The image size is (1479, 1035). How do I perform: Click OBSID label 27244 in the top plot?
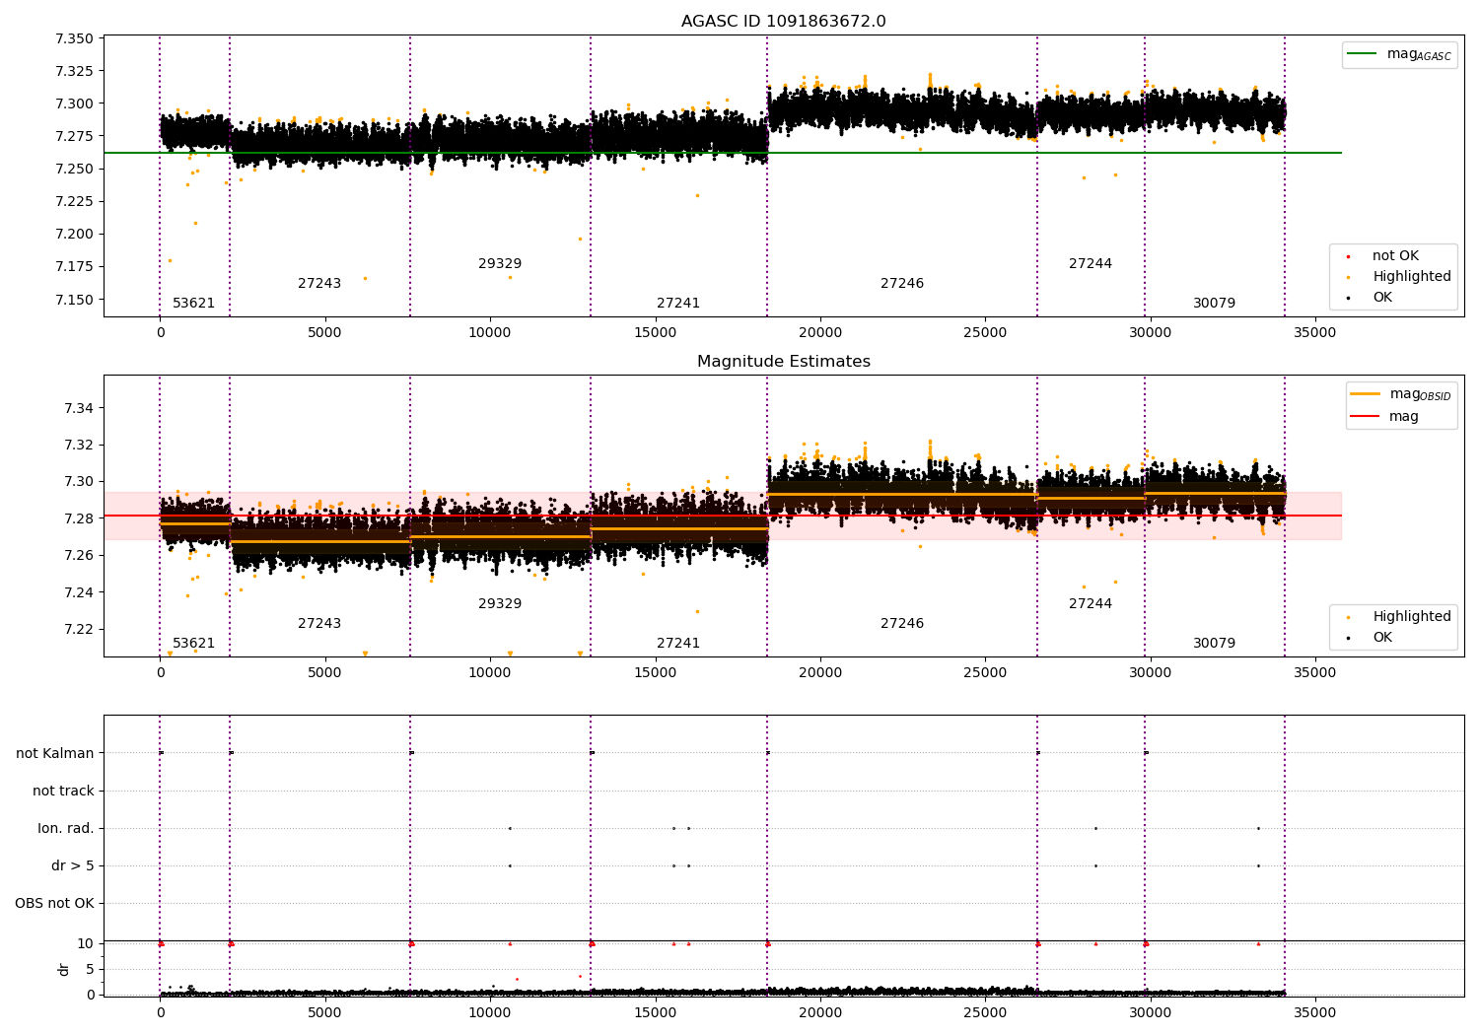tap(1091, 263)
